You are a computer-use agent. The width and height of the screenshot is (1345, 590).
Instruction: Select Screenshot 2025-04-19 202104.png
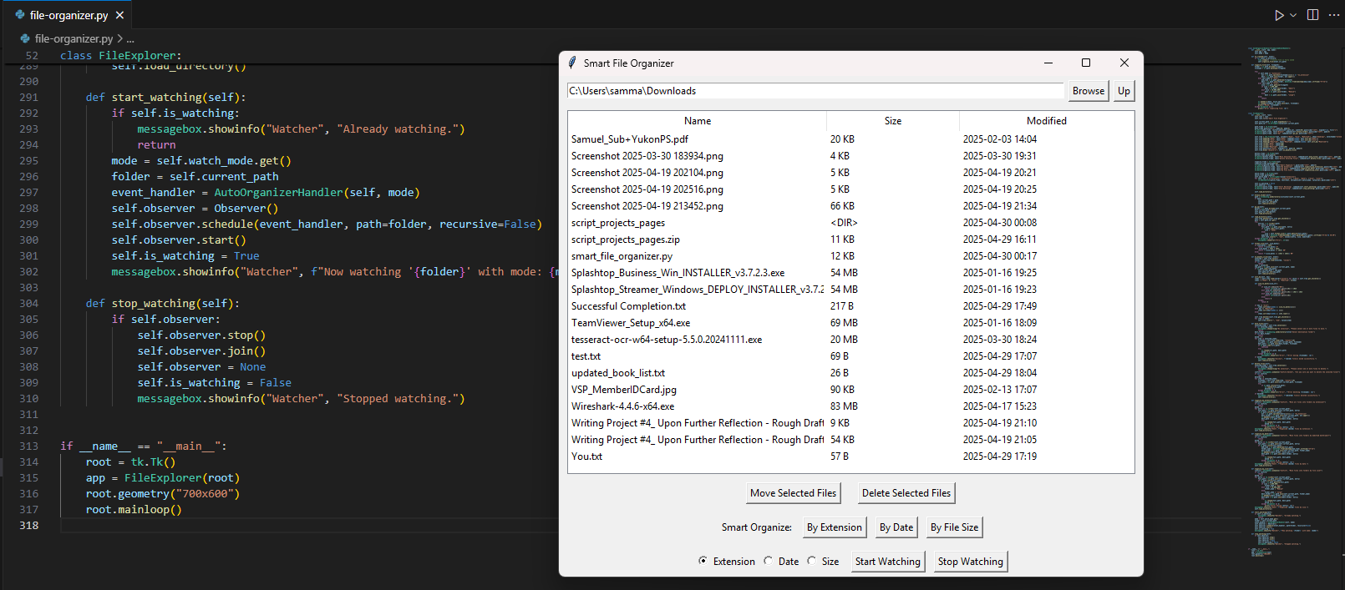pos(850,173)
